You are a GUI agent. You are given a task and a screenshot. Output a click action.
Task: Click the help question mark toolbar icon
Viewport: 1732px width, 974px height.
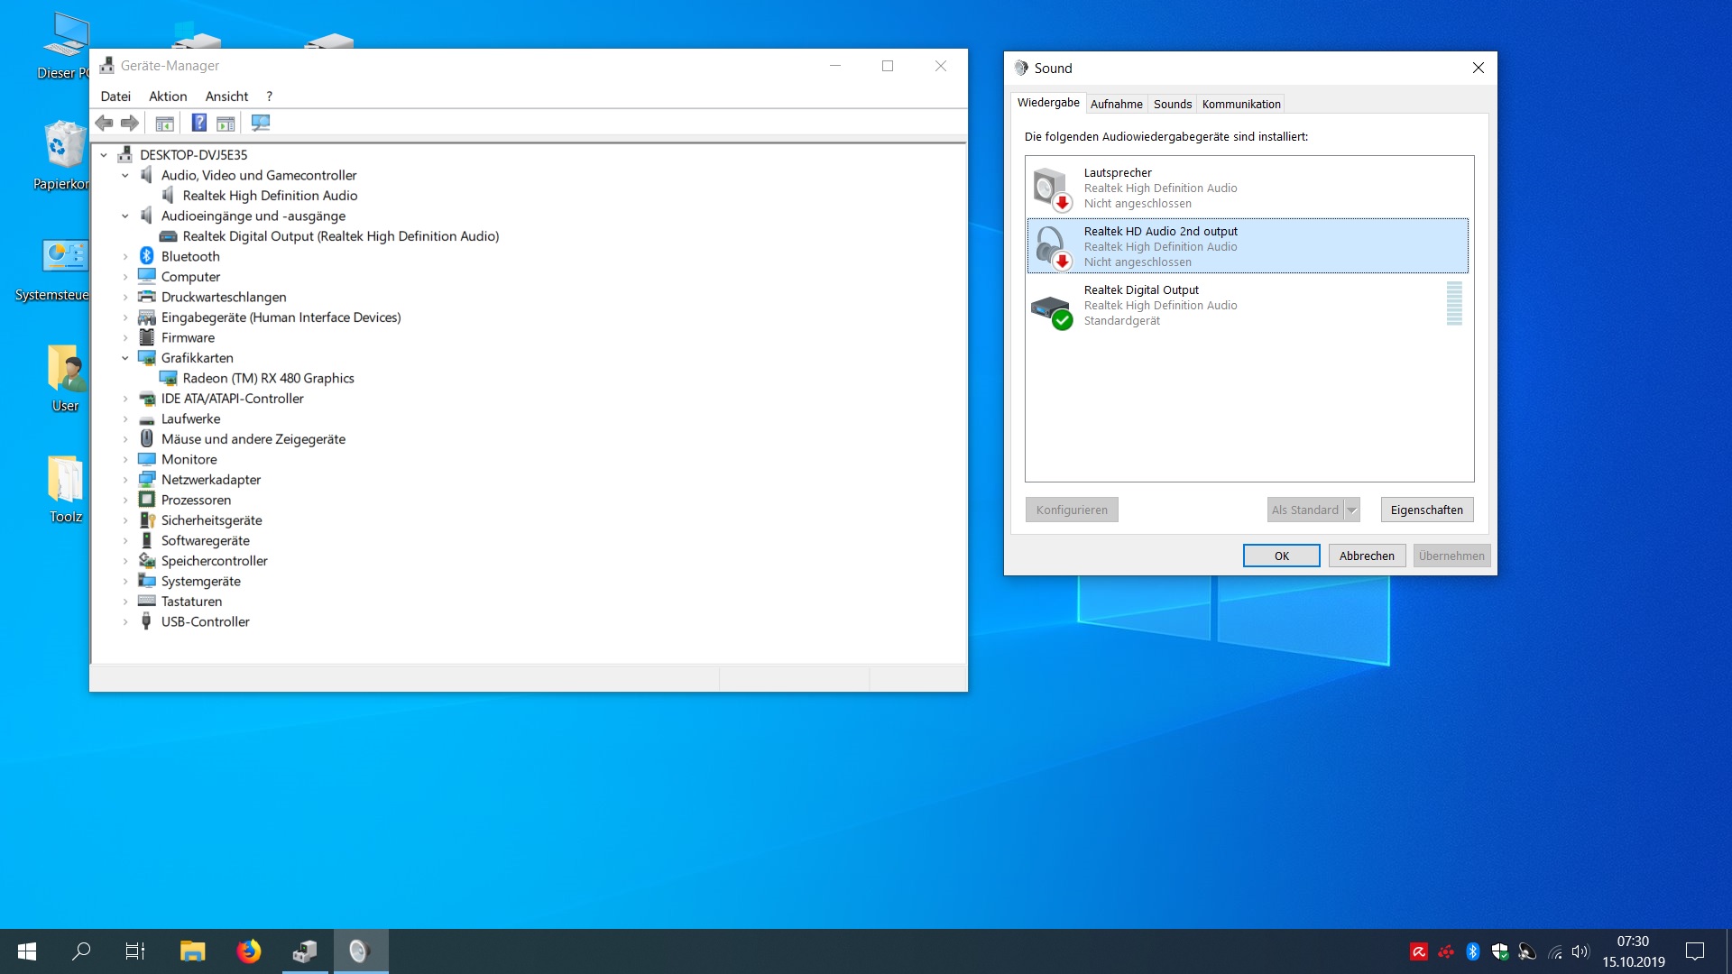click(199, 123)
